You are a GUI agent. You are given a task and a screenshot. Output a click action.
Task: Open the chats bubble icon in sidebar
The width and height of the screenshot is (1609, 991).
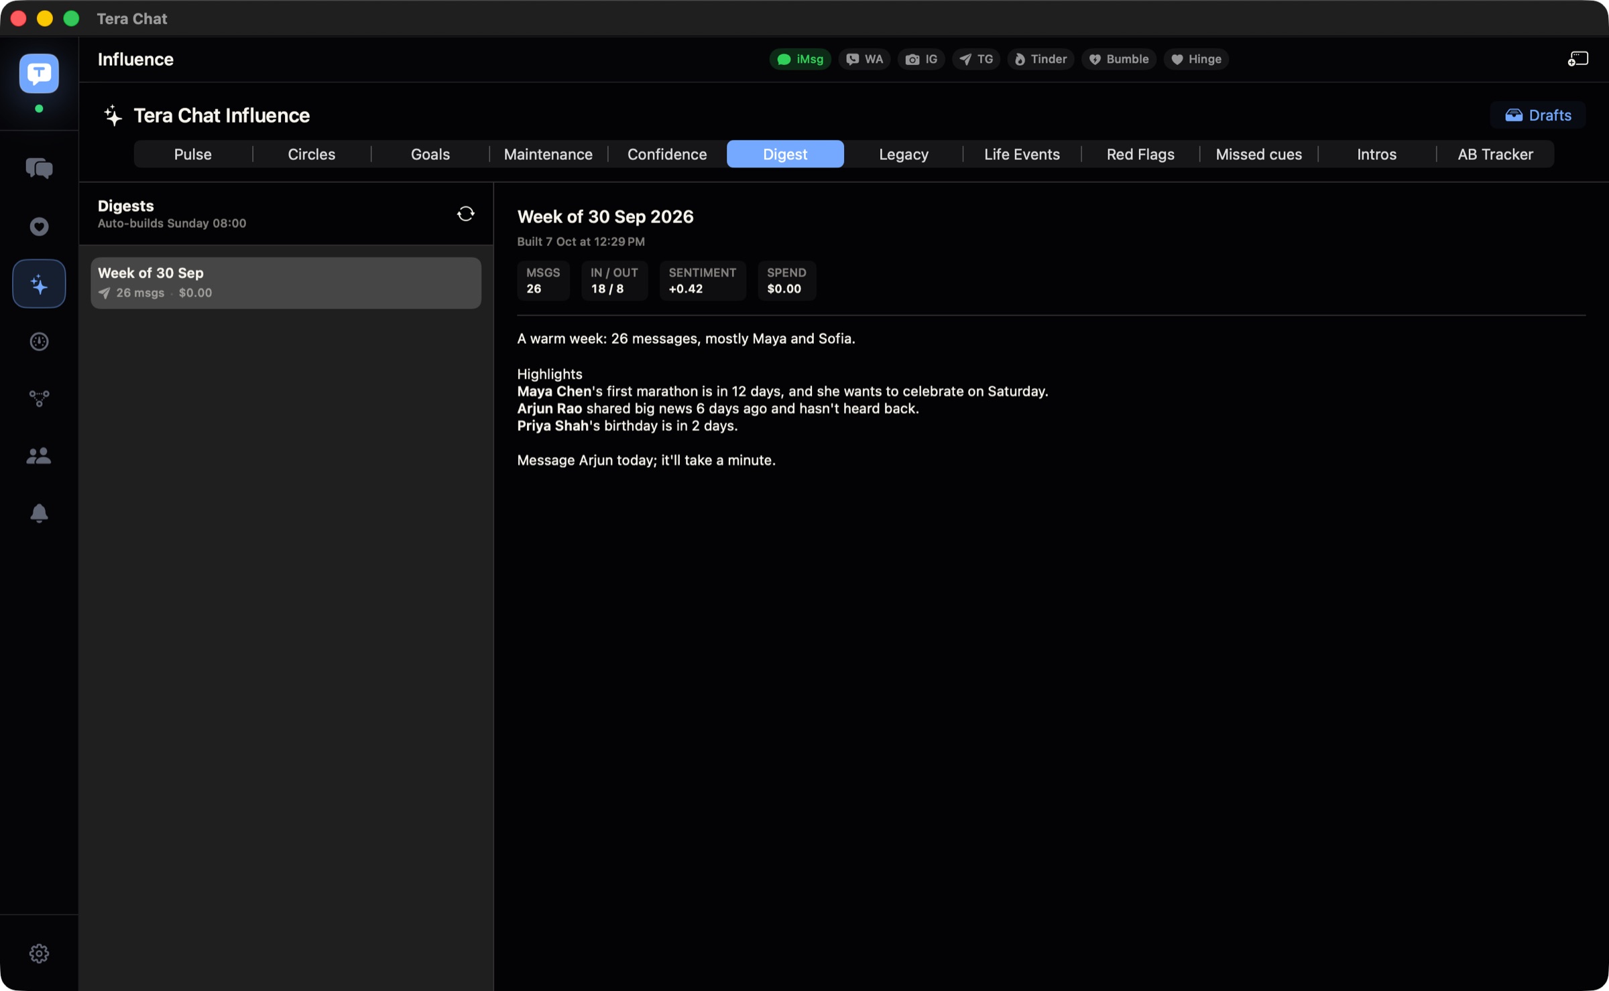[39, 168]
